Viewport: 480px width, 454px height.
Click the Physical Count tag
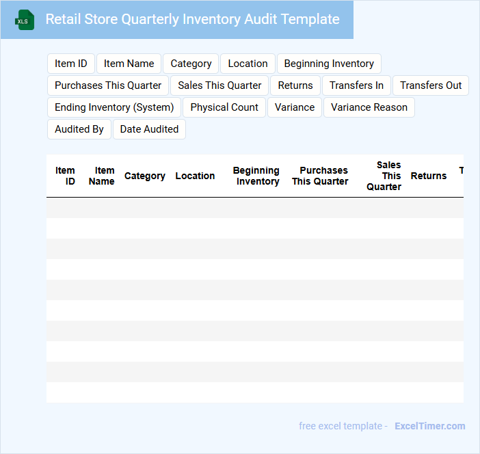224,107
